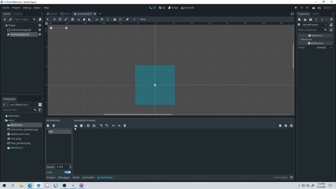Toggle visibility of Player node
Screen dimensions: 336x189
coord(40,25)
